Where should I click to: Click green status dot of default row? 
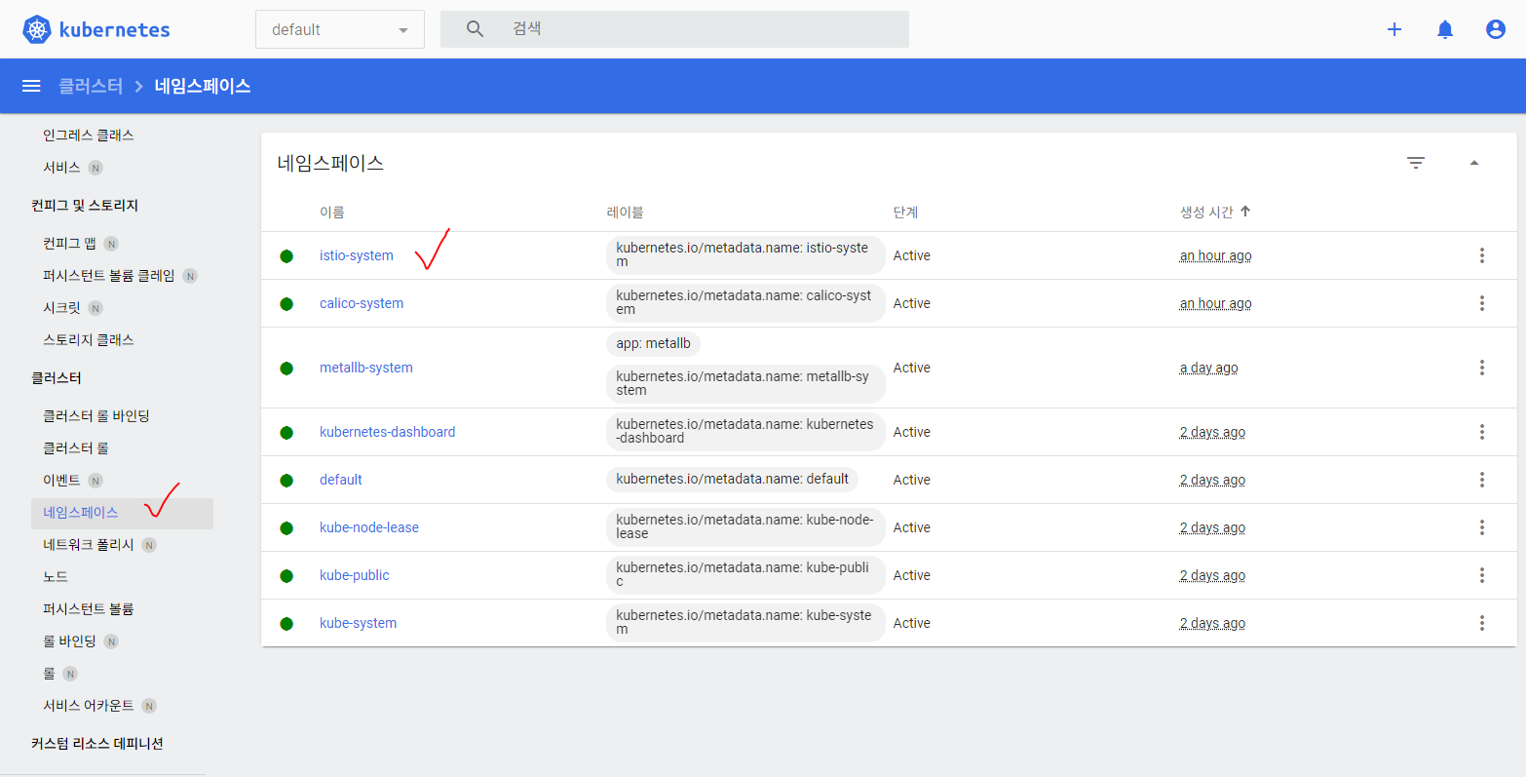(x=286, y=481)
